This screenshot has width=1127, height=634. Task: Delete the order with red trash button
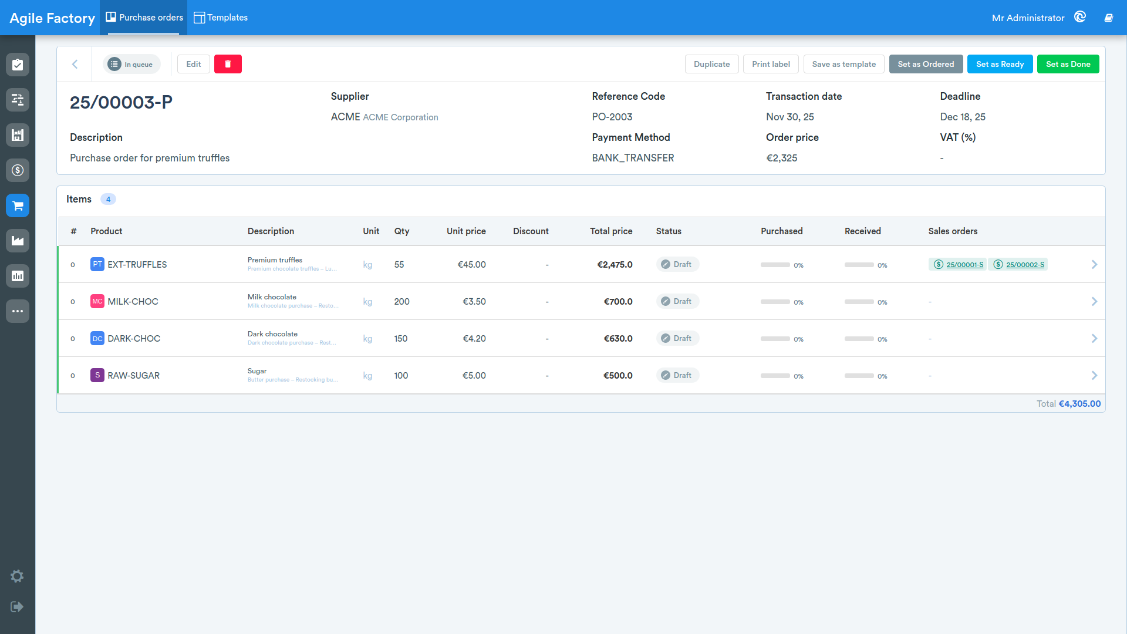point(228,64)
